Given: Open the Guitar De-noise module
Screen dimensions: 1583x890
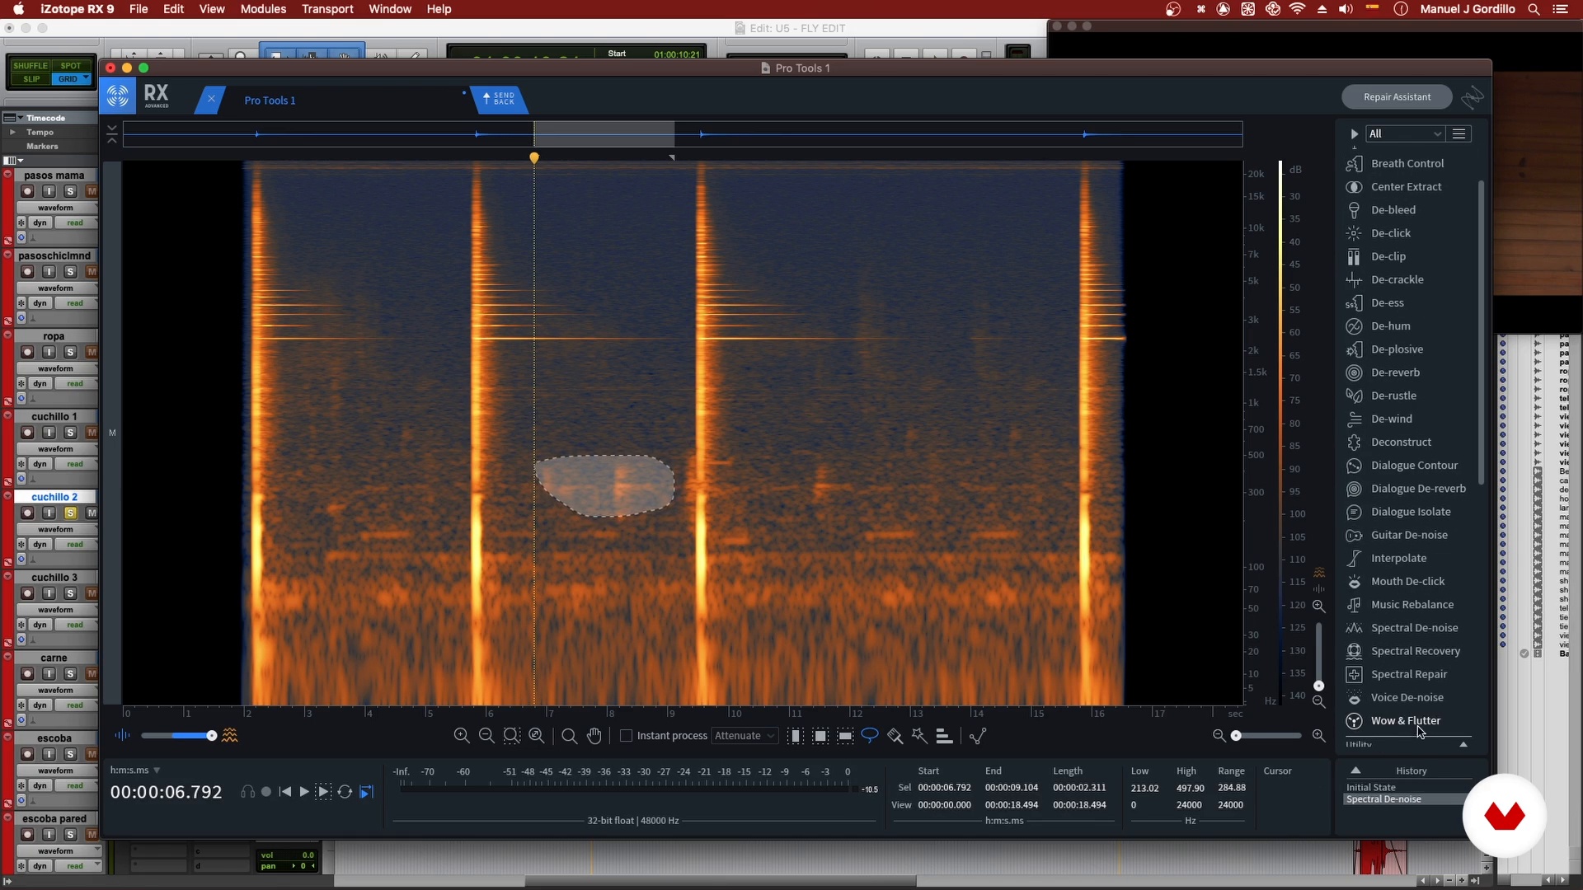Looking at the screenshot, I should coord(1409,535).
